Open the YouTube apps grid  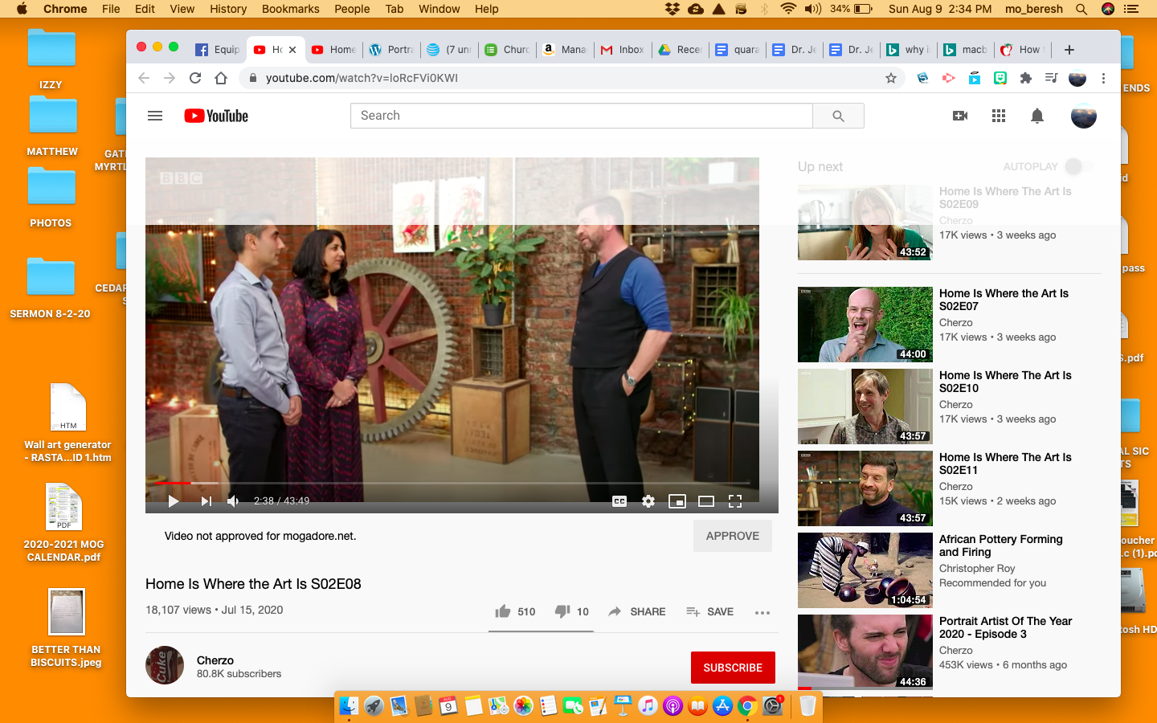point(999,116)
